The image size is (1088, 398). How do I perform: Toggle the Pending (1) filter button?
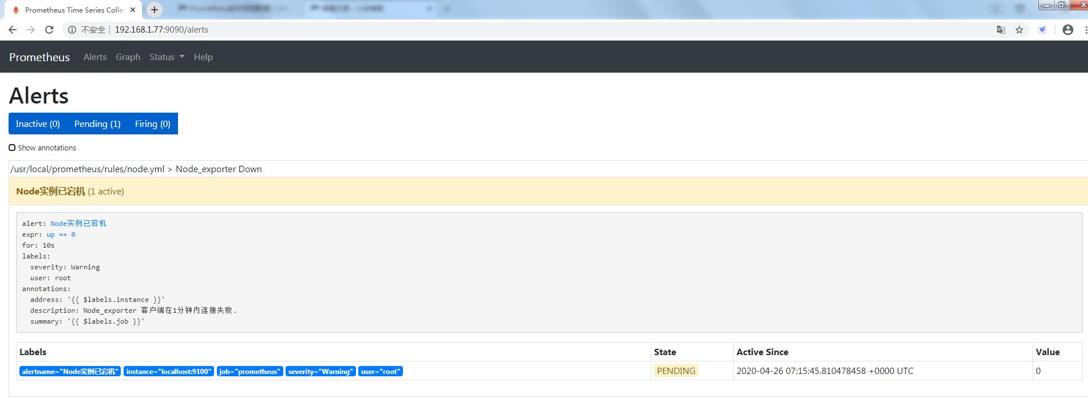(x=97, y=124)
